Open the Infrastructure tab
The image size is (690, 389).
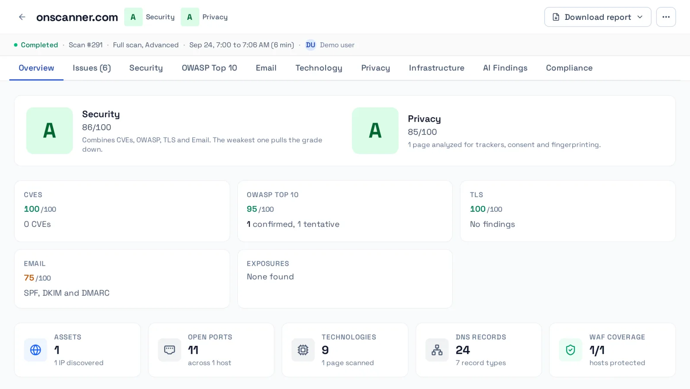pyautogui.click(x=436, y=68)
